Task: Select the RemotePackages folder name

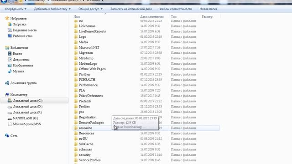Action: [91, 123]
